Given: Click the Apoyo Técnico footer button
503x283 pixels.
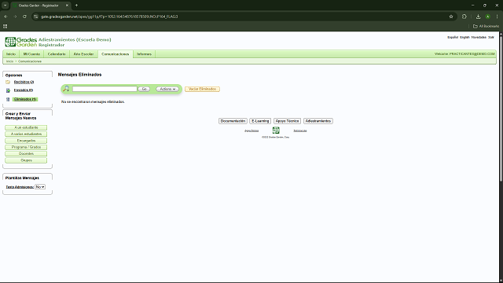Looking at the screenshot, I should [287, 121].
